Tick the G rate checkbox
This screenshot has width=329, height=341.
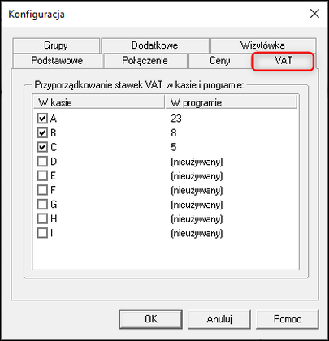pyautogui.click(x=42, y=204)
